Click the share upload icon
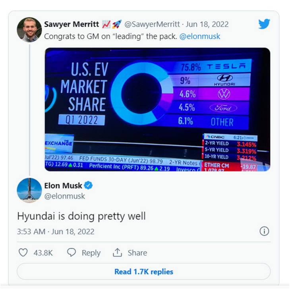290x289 pixels. (117, 252)
